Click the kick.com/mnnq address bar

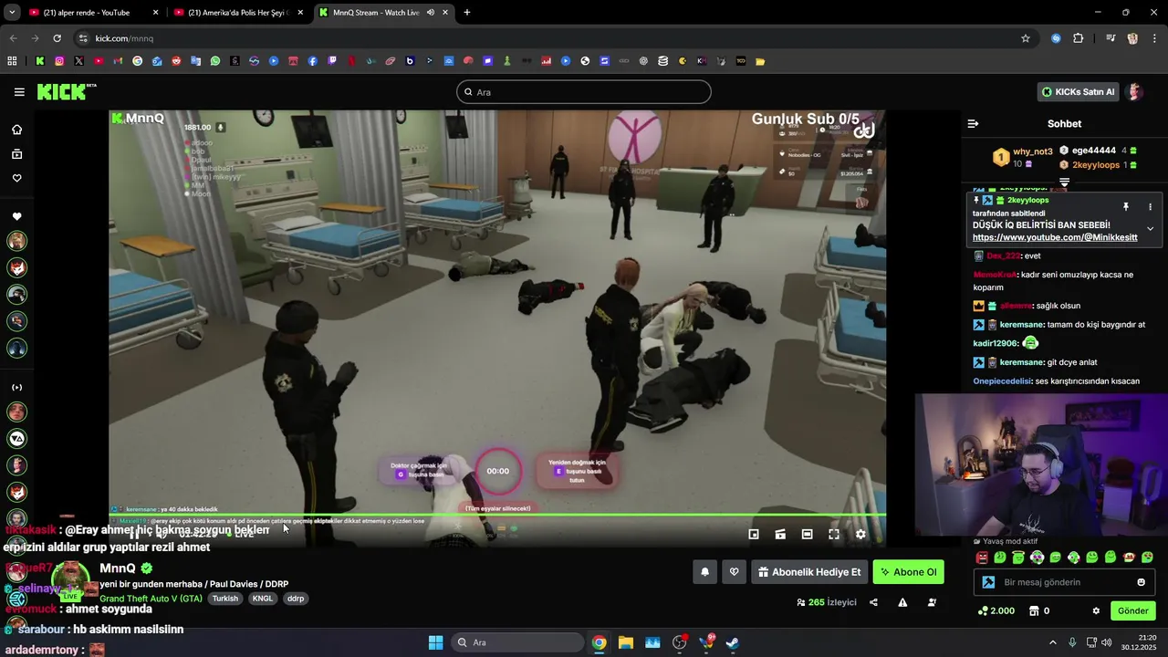coord(124,38)
